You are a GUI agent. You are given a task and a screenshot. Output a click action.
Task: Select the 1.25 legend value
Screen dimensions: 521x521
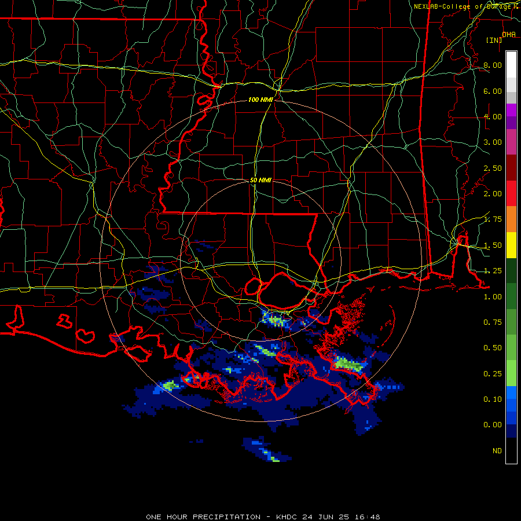[x=493, y=271]
